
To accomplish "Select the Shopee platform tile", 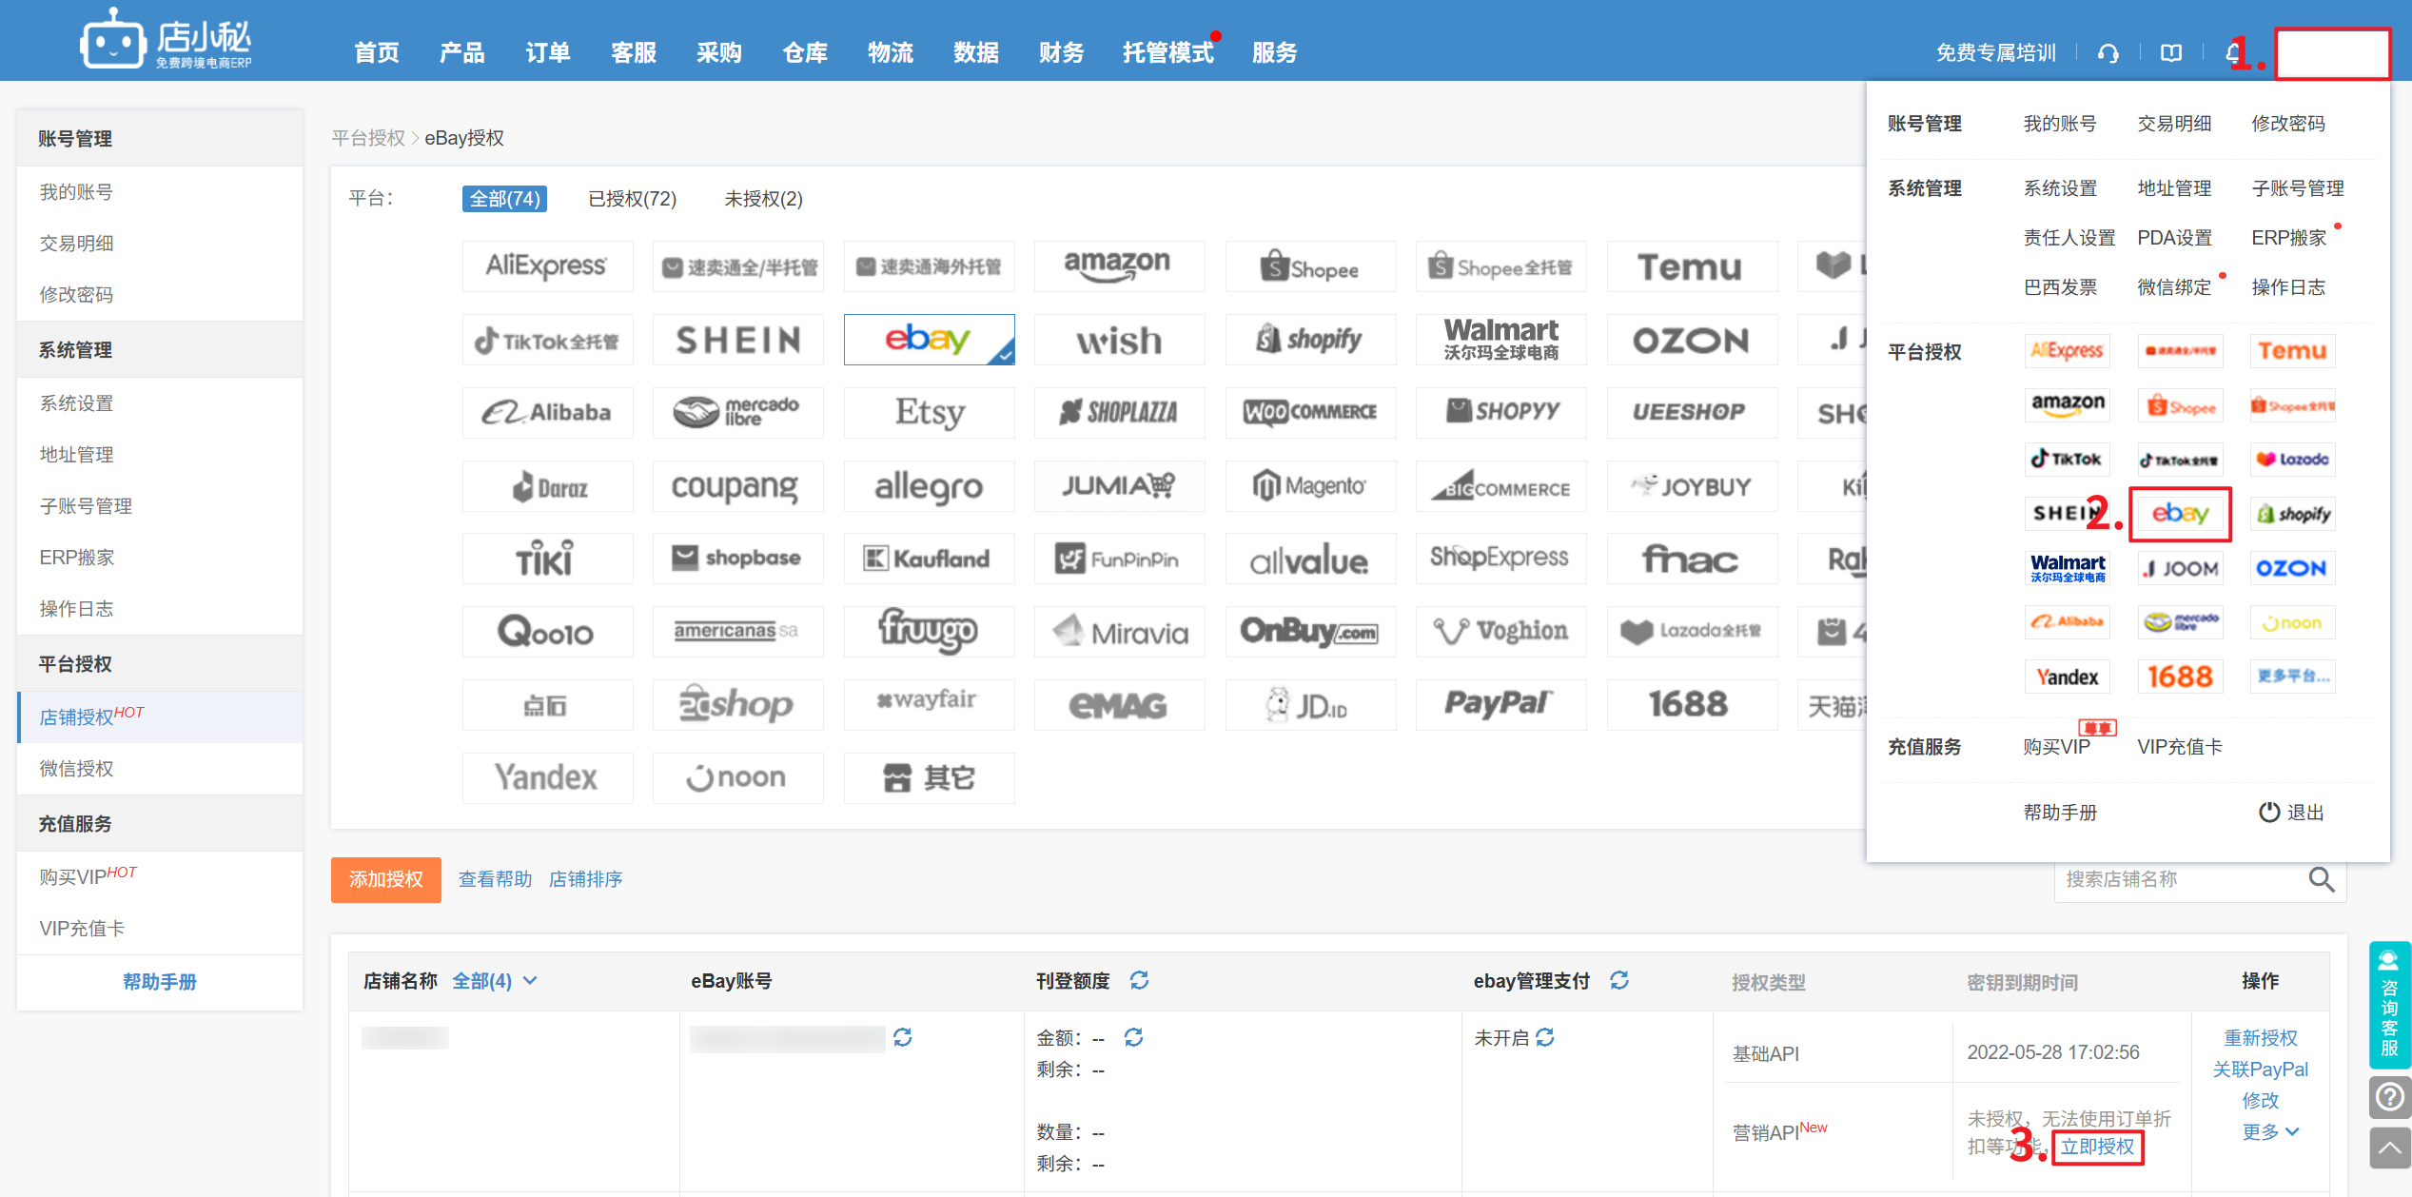I will [x=1310, y=267].
